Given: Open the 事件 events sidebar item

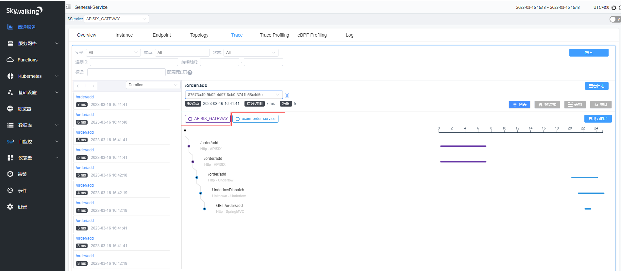Looking at the screenshot, I should (22, 191).
